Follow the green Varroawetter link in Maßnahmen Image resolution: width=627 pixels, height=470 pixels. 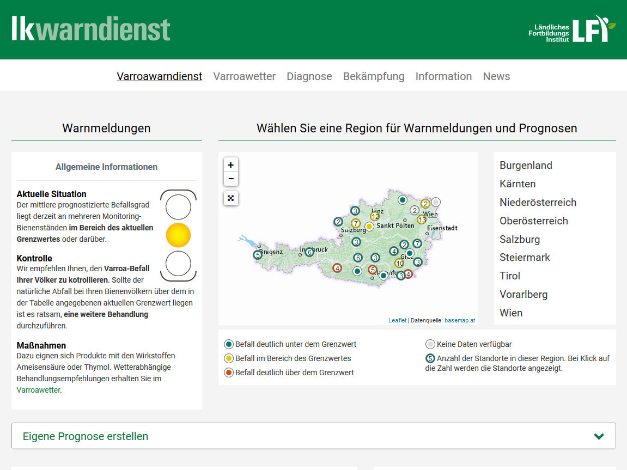(x=39, y=390)
